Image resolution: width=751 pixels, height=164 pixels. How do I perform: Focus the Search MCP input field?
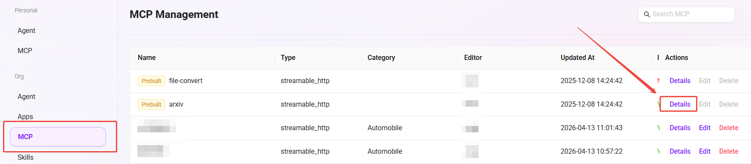click(x=686, y=14)
